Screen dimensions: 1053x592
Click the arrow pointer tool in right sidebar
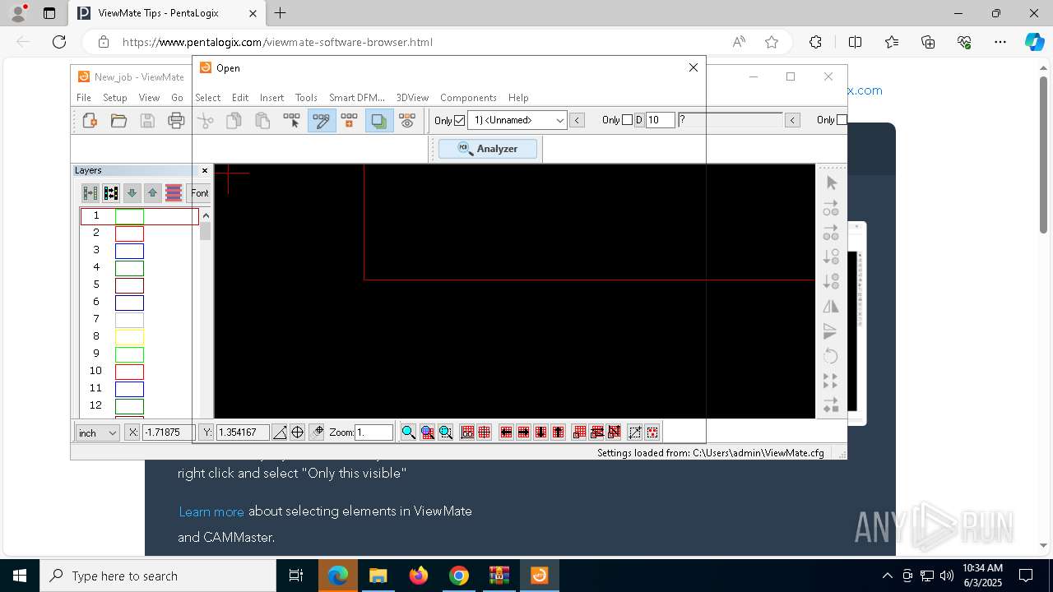[x=831, y=183]
